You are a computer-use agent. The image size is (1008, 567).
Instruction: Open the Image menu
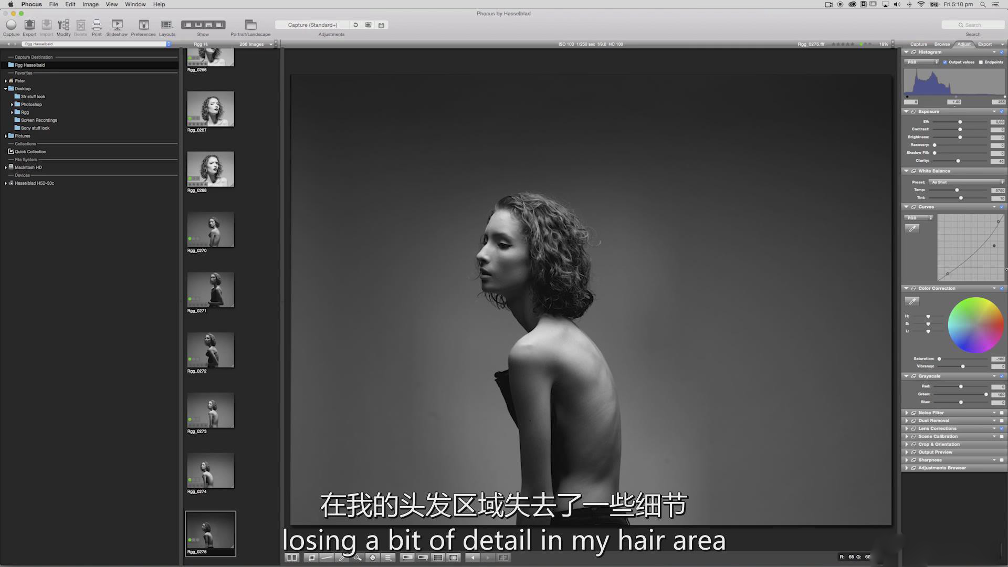point(90,4)
